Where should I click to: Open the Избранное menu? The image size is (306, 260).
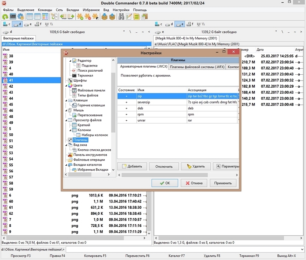coord(91,10)
